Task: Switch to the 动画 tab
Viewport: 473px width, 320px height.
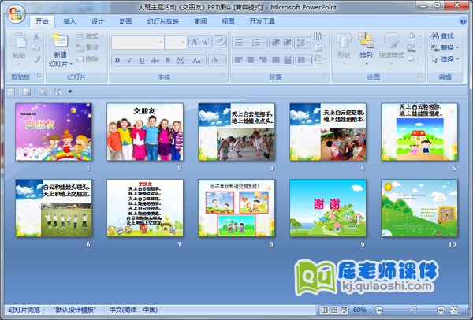Action: (x=125, y=21)
